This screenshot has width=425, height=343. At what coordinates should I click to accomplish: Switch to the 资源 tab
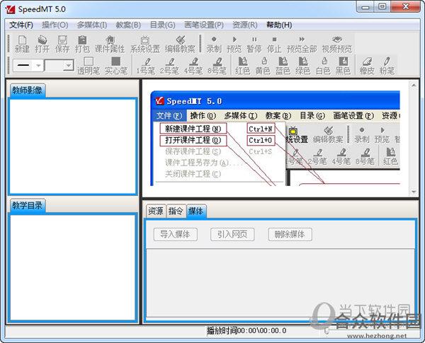(156, 211)
